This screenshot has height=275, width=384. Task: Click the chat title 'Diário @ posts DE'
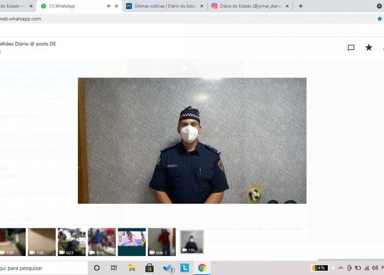pyautogui.click(x=35, y=44)
